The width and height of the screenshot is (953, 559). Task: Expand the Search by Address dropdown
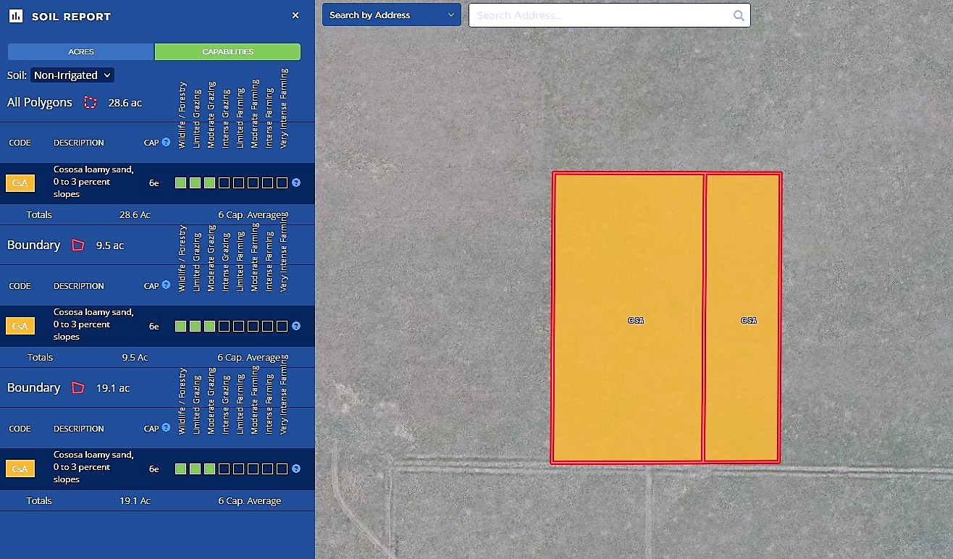click(x=391, y=15)
